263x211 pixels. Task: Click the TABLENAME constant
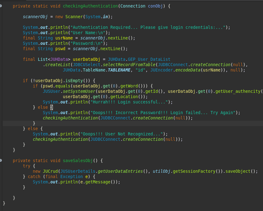click(119, 70)
